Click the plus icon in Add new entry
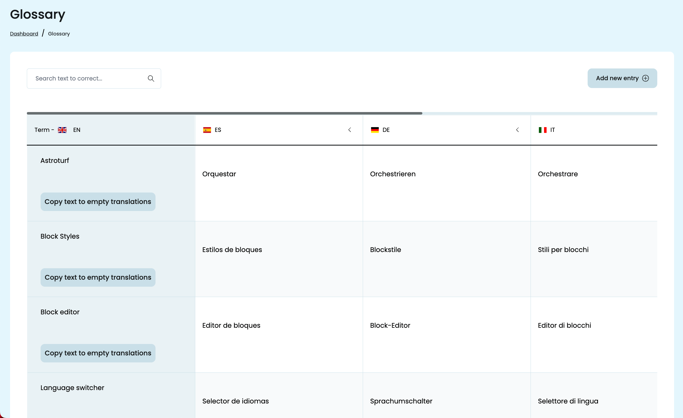 click(x=646, y=78)
